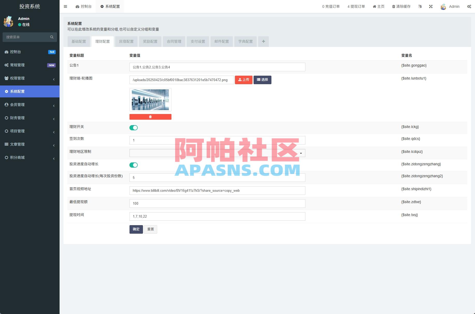Open the 理财地区限制 dropdown
475x314 pixels.
(x=300, y=153)
